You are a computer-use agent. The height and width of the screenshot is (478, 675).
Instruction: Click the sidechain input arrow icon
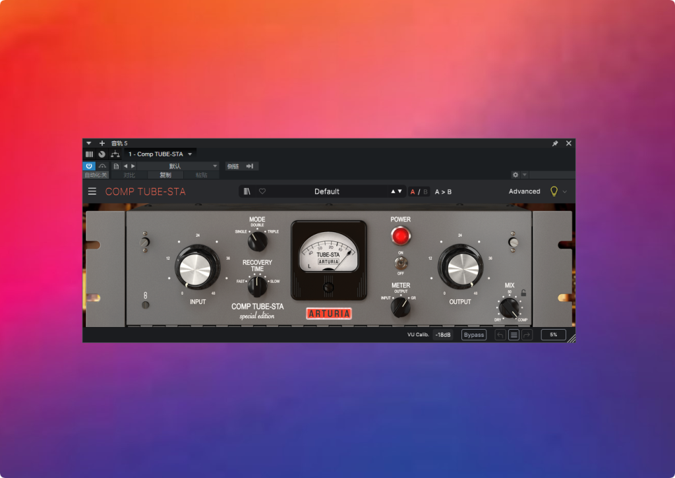[250, 165]
